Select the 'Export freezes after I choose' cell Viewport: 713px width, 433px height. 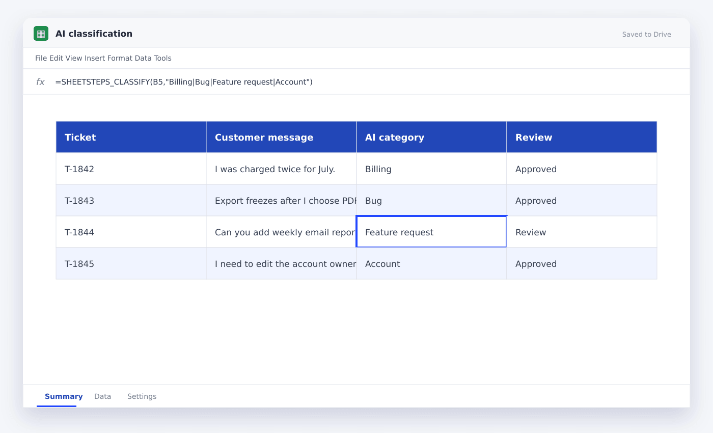(x=281, y=200)
